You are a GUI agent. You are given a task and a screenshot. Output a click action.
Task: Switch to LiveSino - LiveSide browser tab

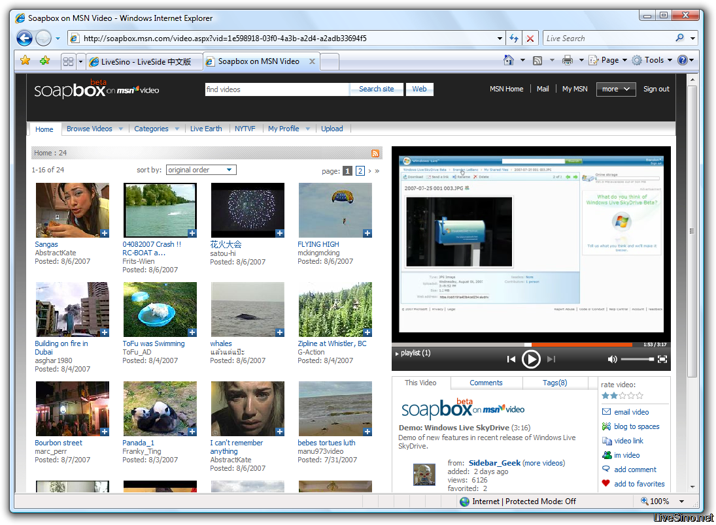point(145,61)
